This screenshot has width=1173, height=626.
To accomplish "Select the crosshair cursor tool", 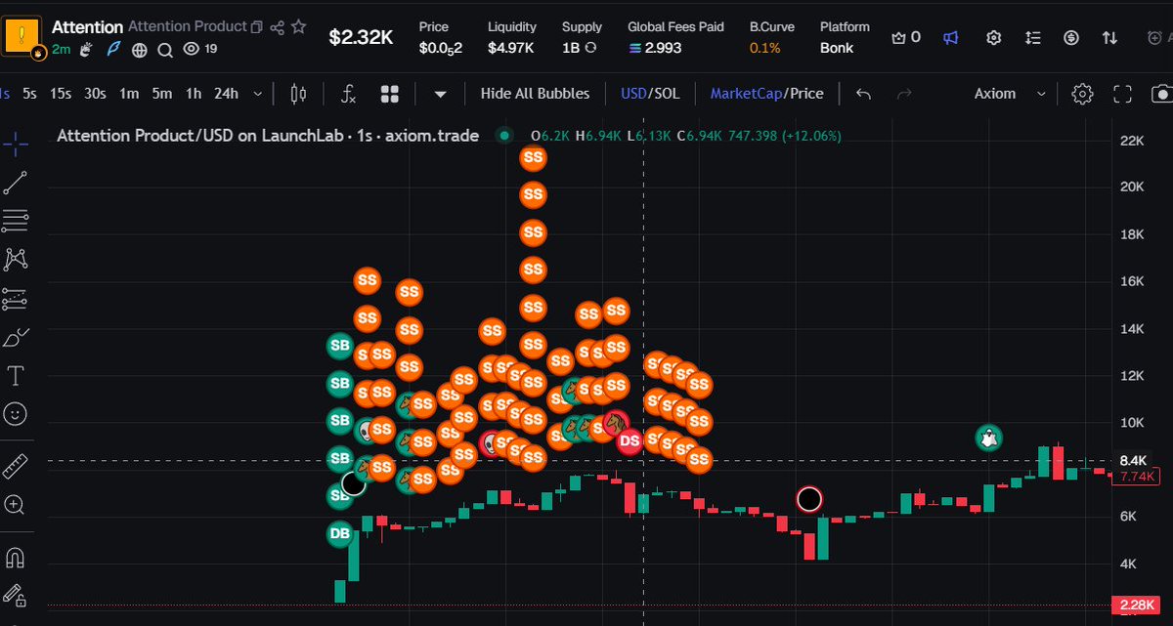I will point(15,145).
